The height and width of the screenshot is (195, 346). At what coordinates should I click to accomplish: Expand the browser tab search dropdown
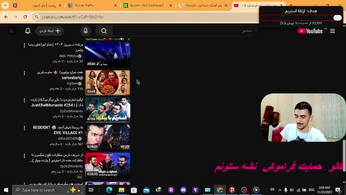click(x=5, y=5)
